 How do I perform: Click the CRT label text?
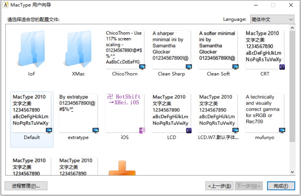265,74
